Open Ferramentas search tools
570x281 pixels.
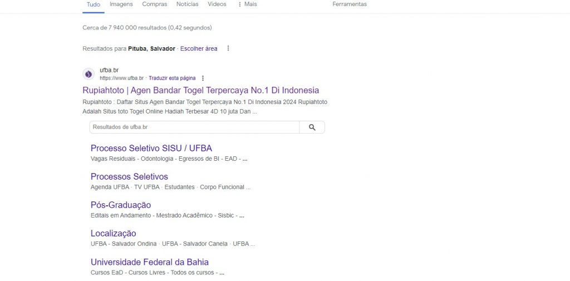350,4
